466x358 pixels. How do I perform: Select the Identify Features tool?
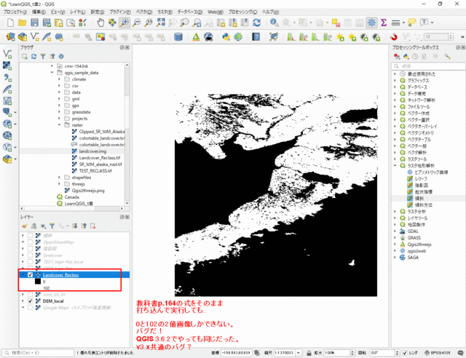[274, 23]
